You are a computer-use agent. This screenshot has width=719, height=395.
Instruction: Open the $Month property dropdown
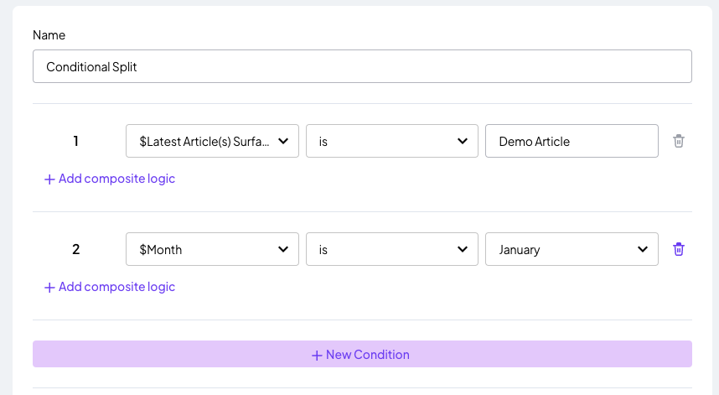point(212,249)
